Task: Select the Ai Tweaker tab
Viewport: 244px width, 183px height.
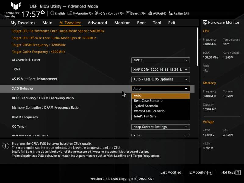Action: (x=70, y=23)
